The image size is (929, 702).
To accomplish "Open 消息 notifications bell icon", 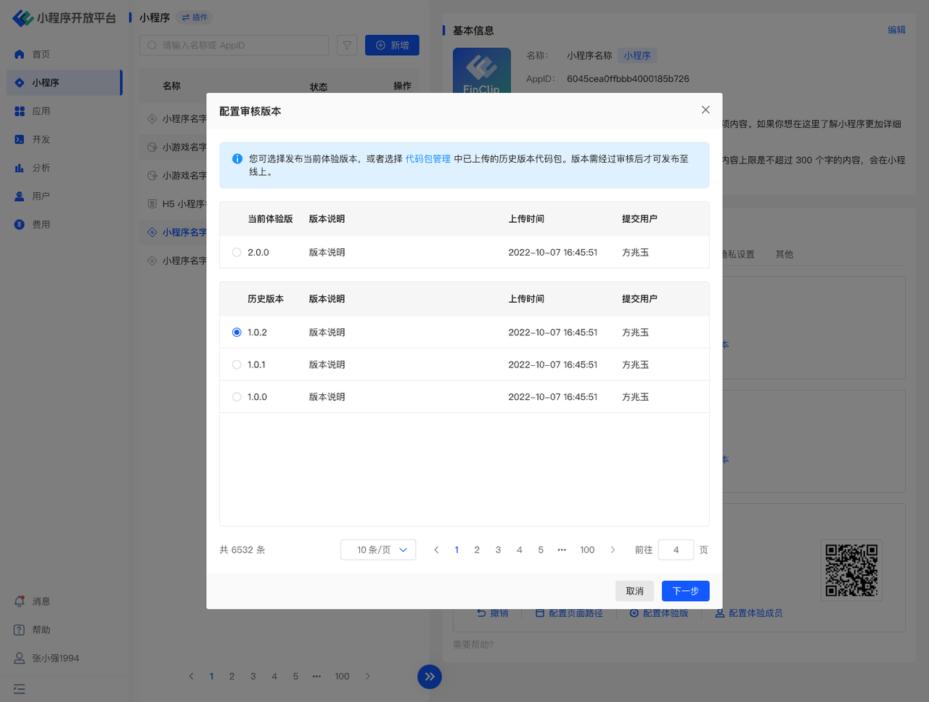I will (20, 601).
